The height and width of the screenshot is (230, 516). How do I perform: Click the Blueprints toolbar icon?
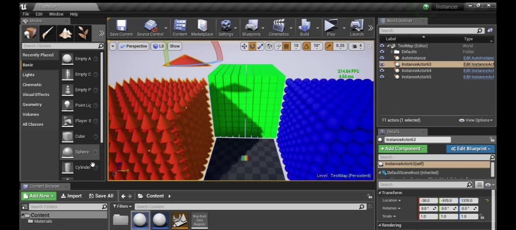[x=251, y=28]
